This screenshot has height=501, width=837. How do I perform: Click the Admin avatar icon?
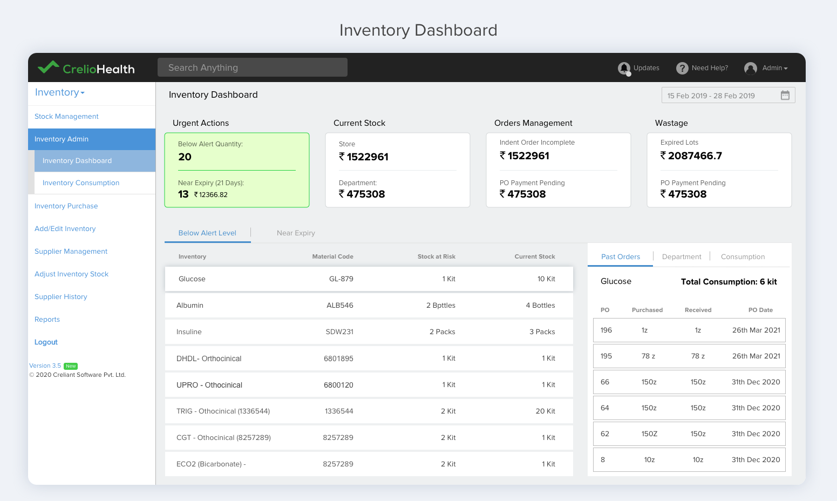pyautogui.click(x=751, y=68)
